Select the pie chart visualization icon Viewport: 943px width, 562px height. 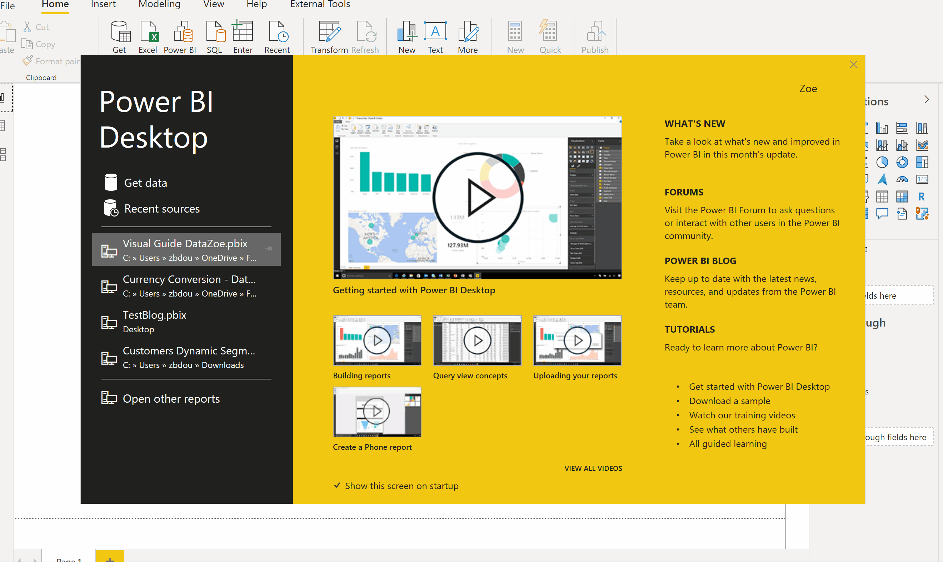pyautogui.click(x=882, y=163)
